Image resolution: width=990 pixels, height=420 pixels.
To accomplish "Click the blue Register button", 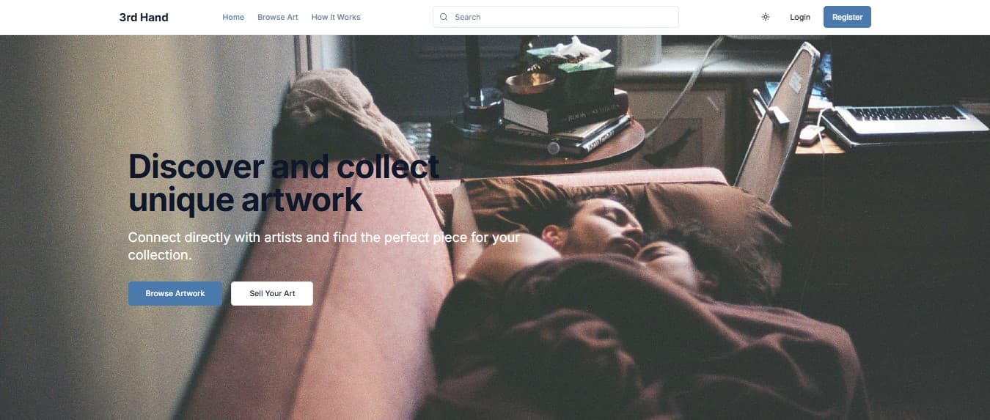I will [847, 17].
